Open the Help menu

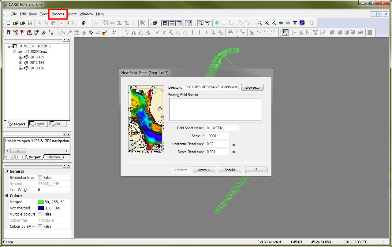[x=100, y=14]
